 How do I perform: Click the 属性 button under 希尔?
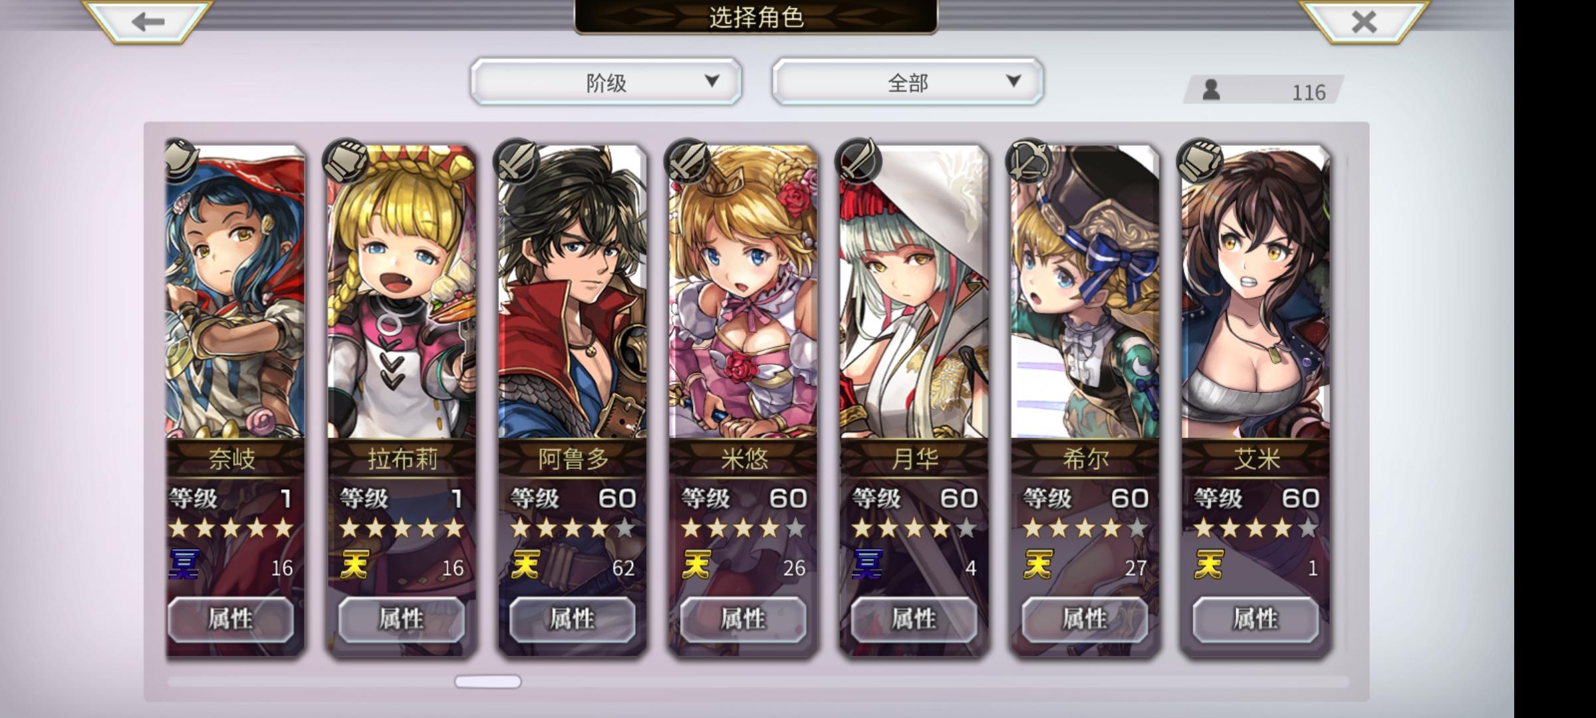coord(1085,620)
